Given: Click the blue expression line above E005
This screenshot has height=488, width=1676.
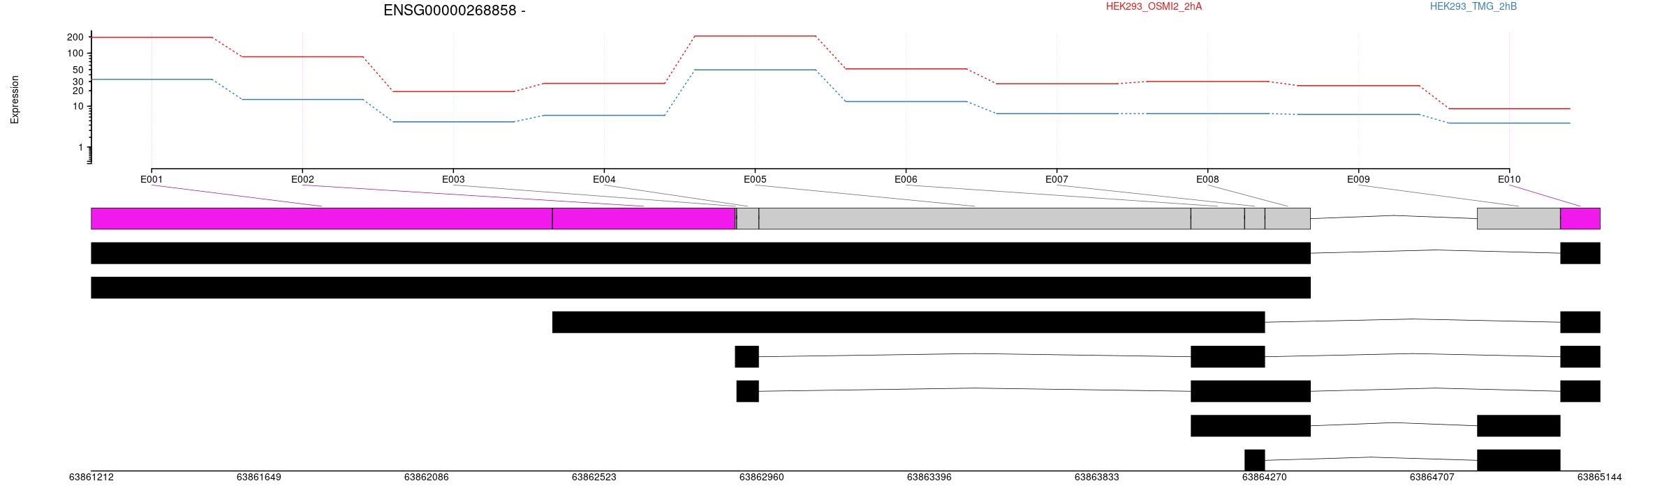Looking at the screenshot, I should (755, 70).
